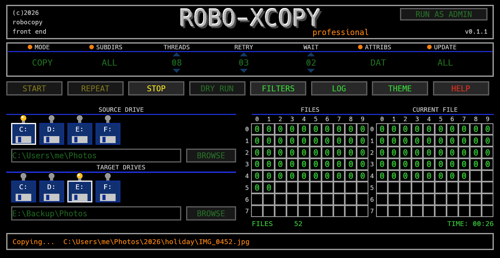Click the DAT attribs value
Screen dimensions: 500x258
click(x=378, y=63)
